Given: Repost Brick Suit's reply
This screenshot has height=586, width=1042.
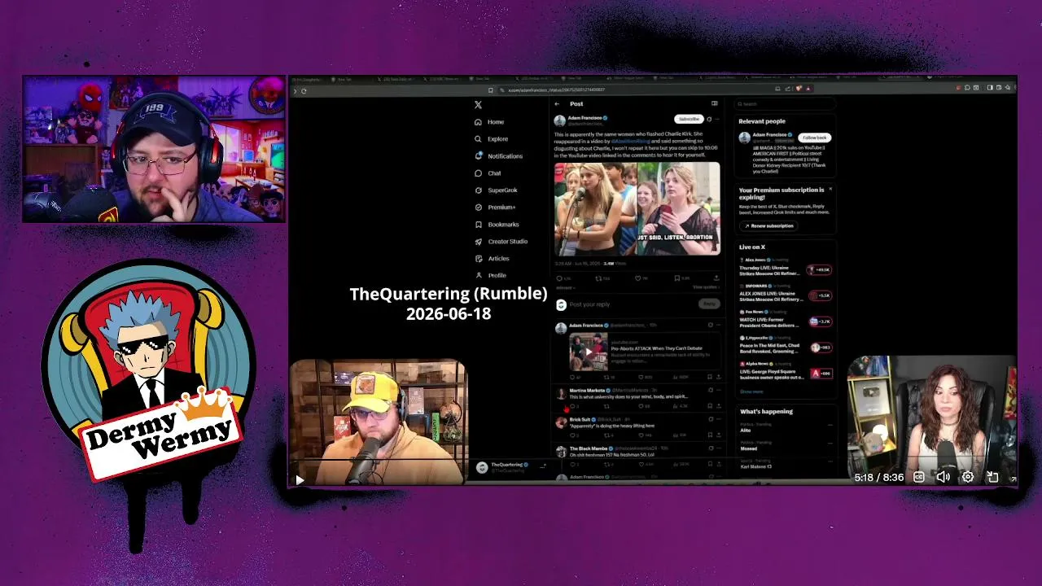Looking at the screenshot, I should pyautogui.click(x=606, y=435).
